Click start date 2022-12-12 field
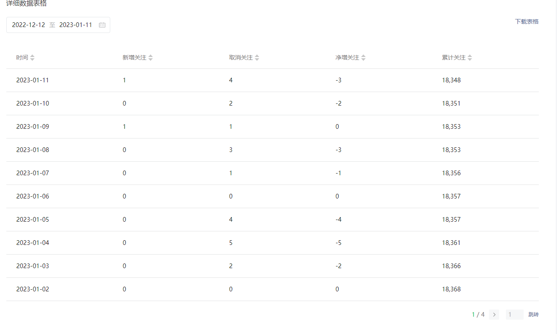The height and width of the screenshot is (334, 557). pos(28,25)
